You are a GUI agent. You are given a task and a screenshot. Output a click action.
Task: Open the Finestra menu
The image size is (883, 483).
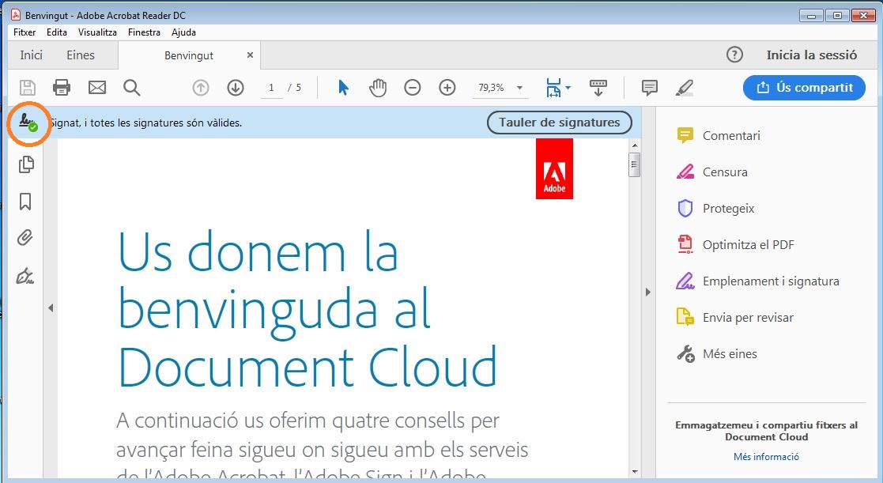[x=144, y=32]
